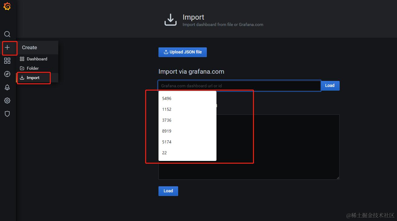The height and width of the screenshot is (221, 397).
Task: Click the Upload JSON file button
Action: click(183, 52)
